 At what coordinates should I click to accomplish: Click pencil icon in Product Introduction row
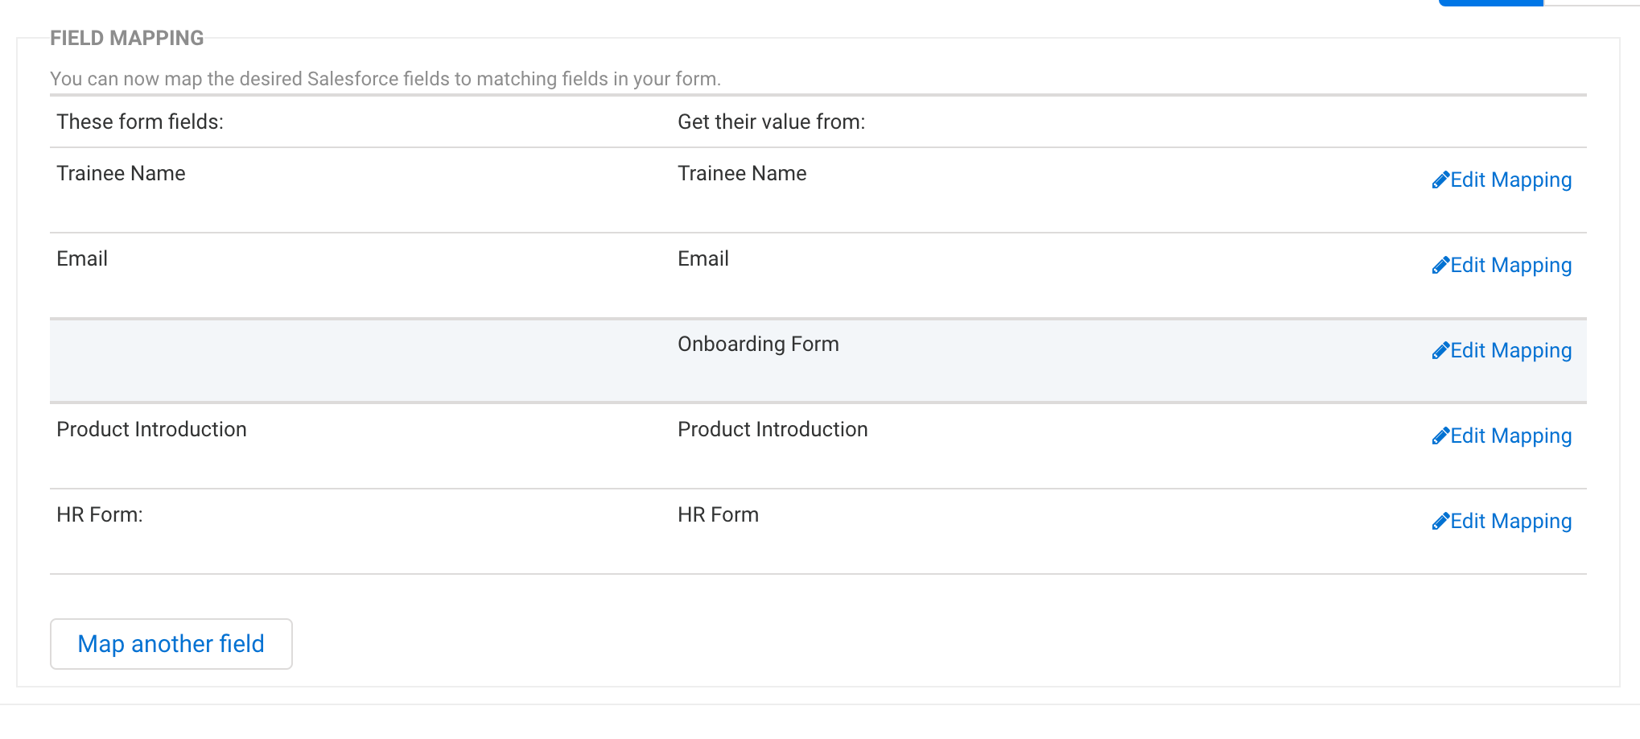pos(1440,436)
